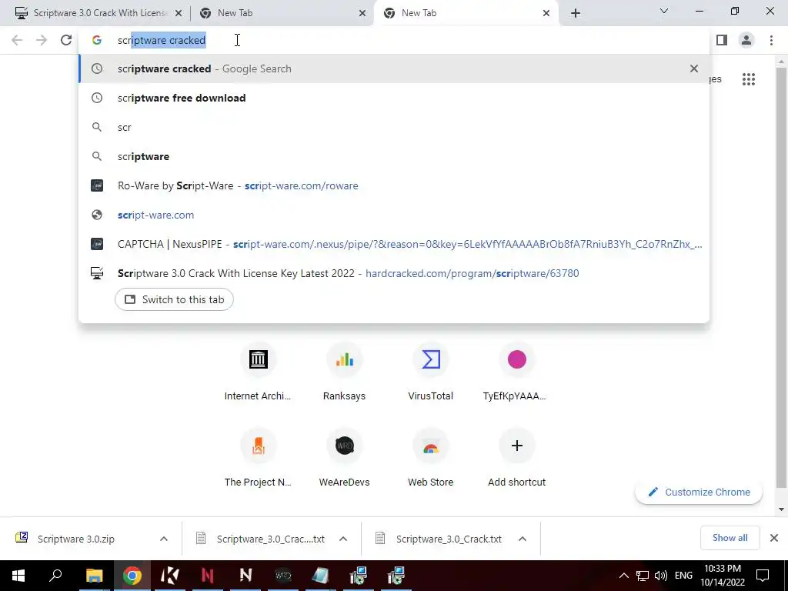Open the K app on taskbar
Screen dimensions: 788x591
(x=169, y=576)
